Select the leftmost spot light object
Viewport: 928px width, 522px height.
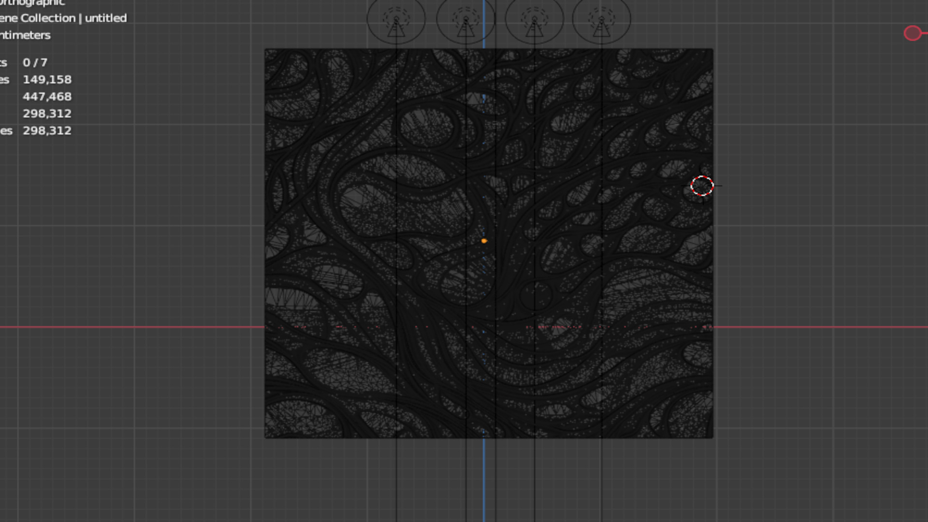point(396,20)
